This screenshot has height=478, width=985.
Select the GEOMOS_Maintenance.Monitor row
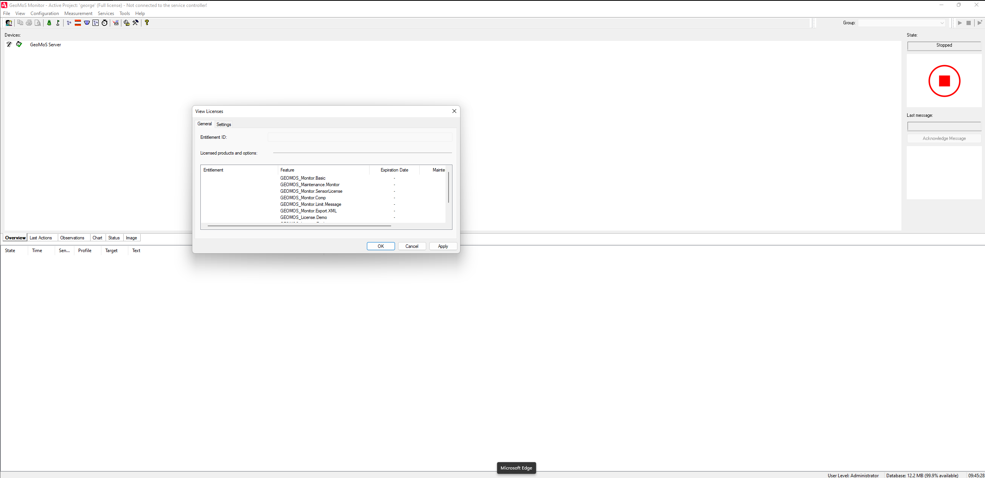323,185
